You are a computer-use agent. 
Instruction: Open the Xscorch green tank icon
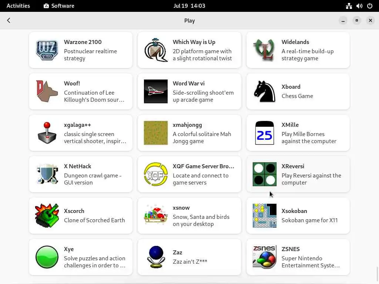pyautogui.click(x=47, y=216)
